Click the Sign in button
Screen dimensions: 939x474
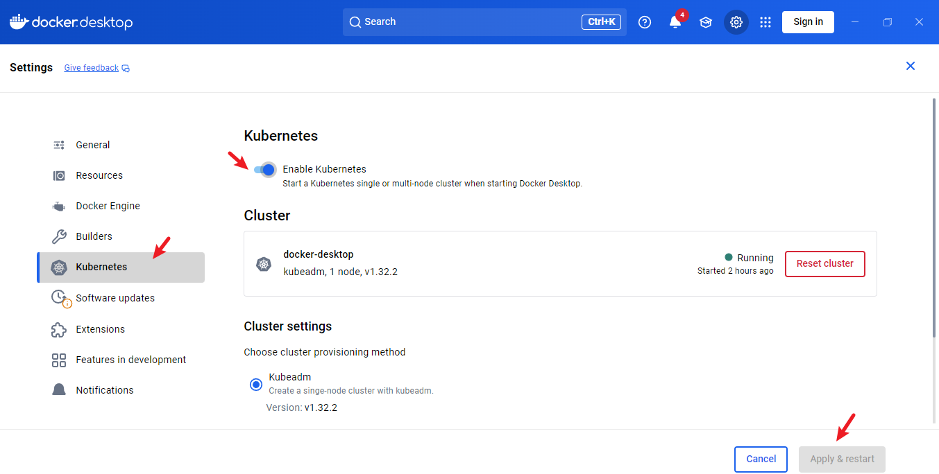(808, 22)
